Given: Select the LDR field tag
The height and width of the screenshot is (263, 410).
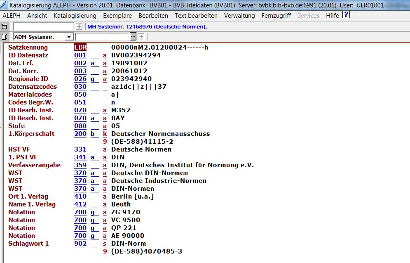Looking at the screenshot, I should pos(80,47).
